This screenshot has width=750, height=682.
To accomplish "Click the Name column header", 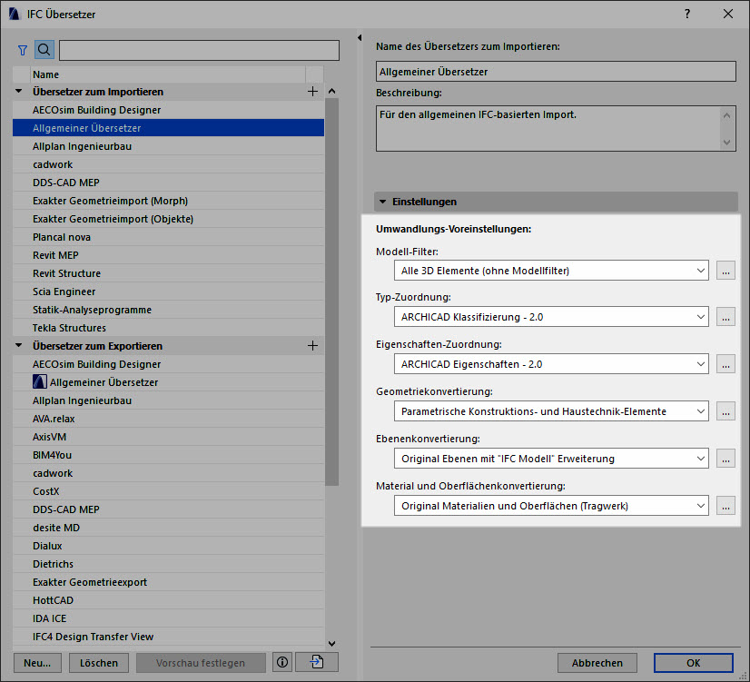I will point(168,74).
